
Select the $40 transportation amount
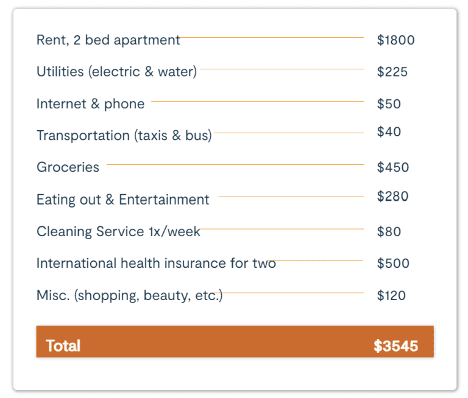(389, 131)
